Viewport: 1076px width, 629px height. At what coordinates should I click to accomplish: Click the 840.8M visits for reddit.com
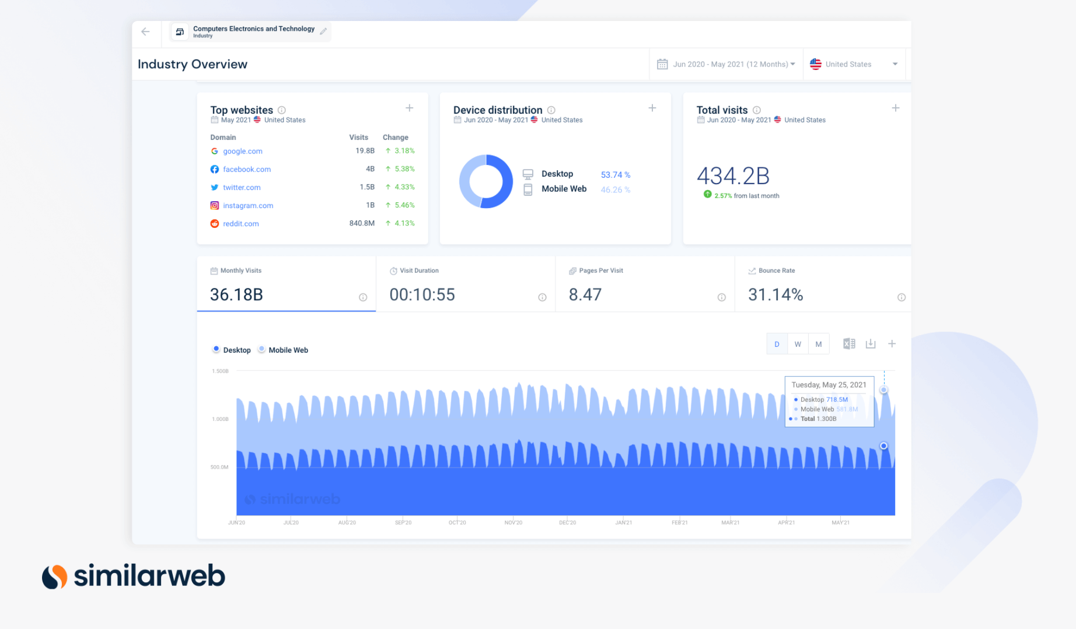[x=362, y=223]
